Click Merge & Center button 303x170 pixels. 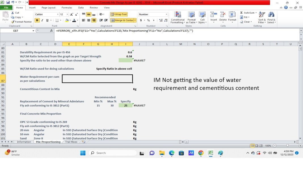122,20
